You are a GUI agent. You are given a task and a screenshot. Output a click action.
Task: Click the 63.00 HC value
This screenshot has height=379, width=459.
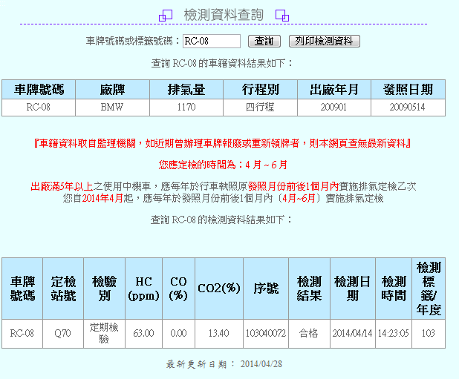143,334
